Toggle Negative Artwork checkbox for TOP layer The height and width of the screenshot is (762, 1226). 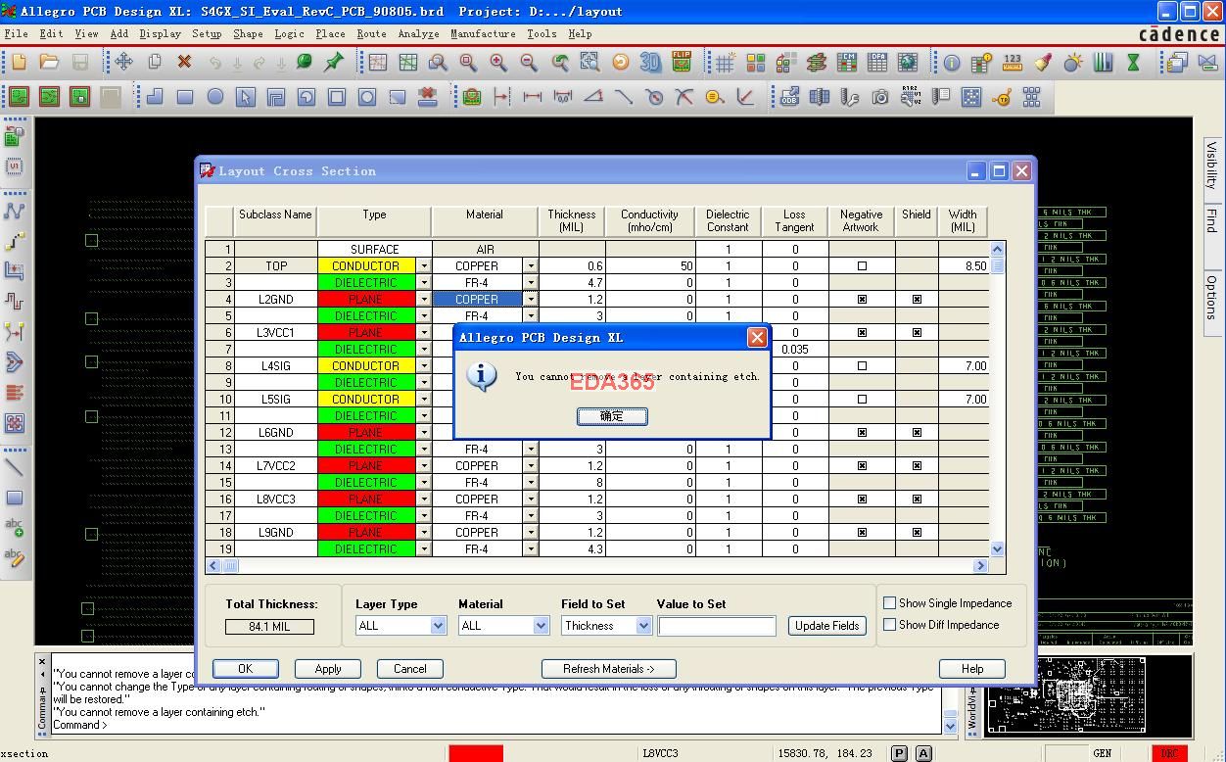(862, 265)
